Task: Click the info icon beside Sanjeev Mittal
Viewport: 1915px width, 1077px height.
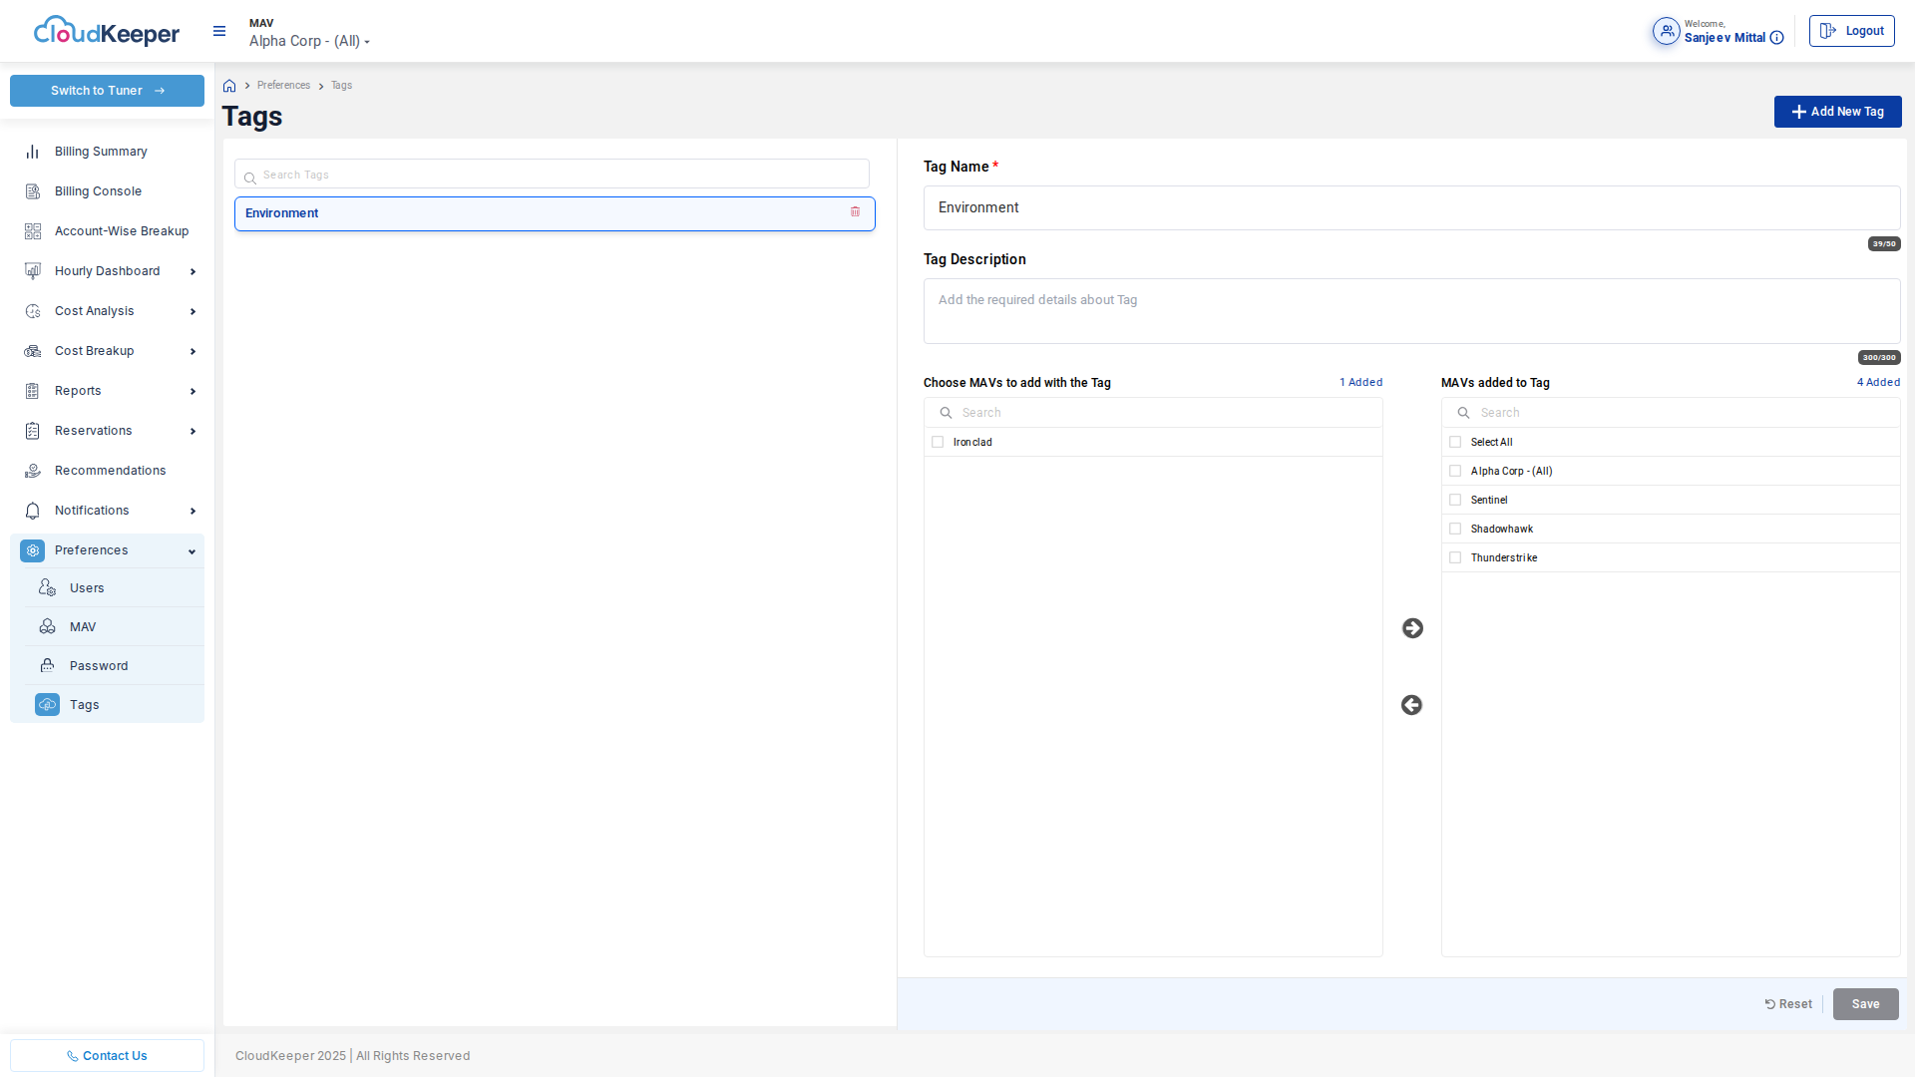Action: [x=1776, y=38]
